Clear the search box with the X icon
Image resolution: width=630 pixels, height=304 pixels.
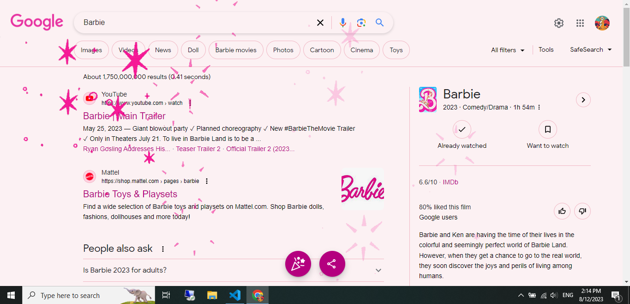click(320, 23)
